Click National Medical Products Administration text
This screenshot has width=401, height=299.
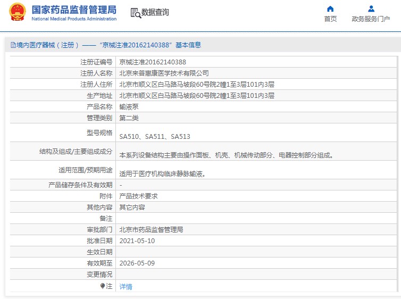click(x=74, y=19)
